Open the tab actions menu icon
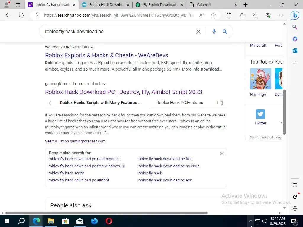Screen dimensions: 303x227 pos(17,5)
